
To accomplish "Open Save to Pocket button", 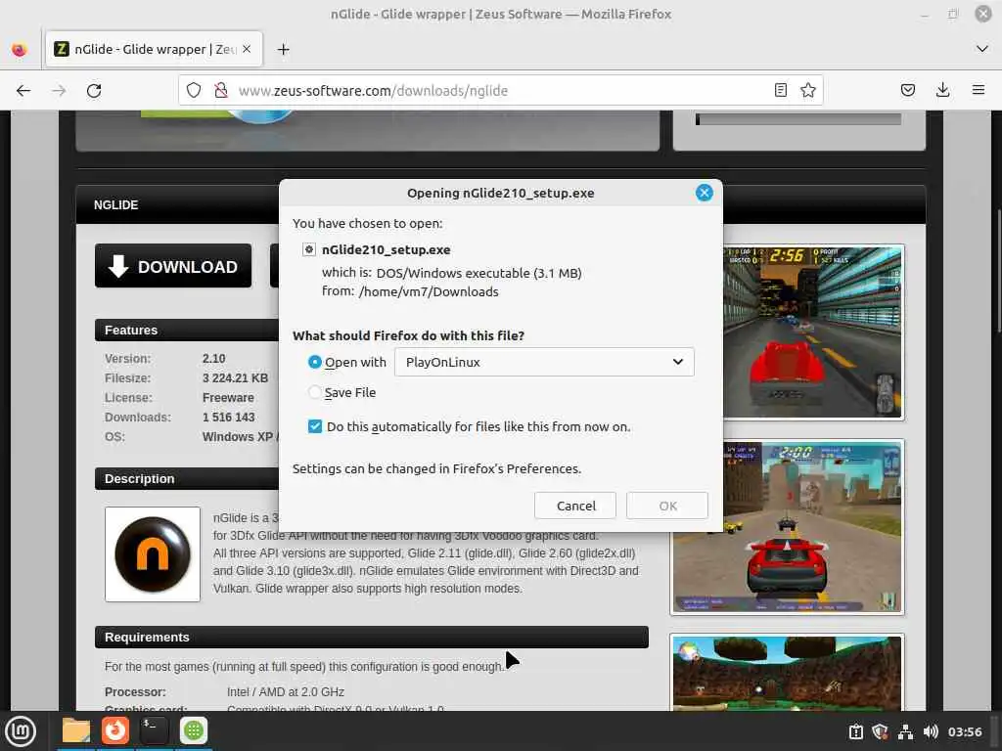I will tap(907, 91).
